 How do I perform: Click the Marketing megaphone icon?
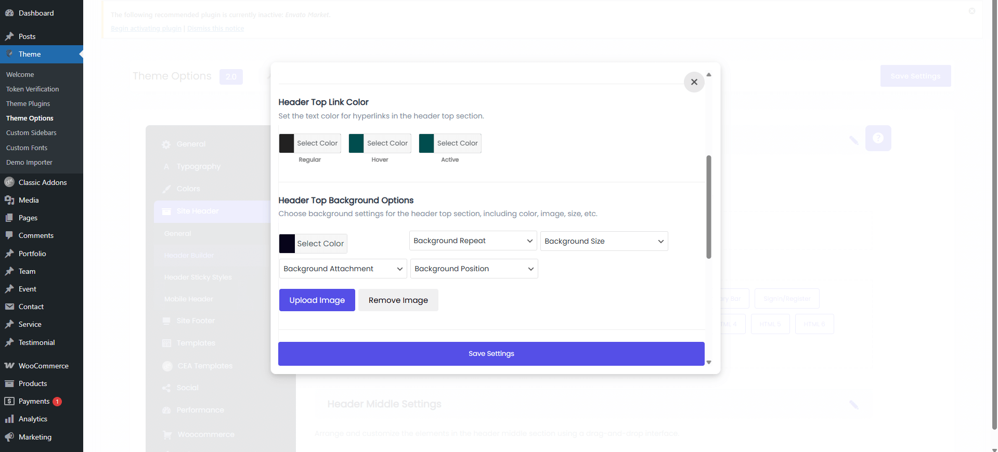pos(9,437)
